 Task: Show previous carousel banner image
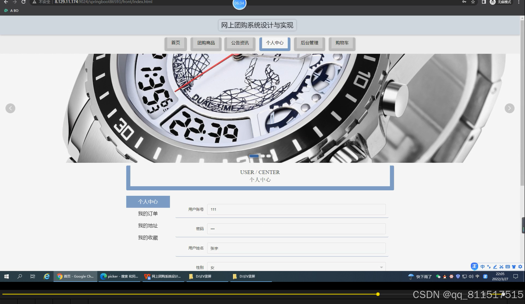point(10,108)
